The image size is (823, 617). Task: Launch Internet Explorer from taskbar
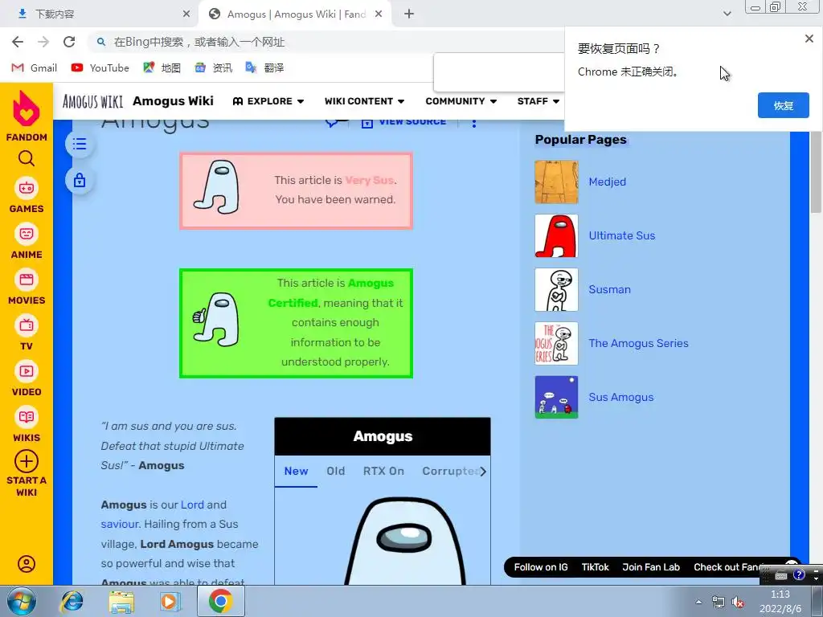72,601
